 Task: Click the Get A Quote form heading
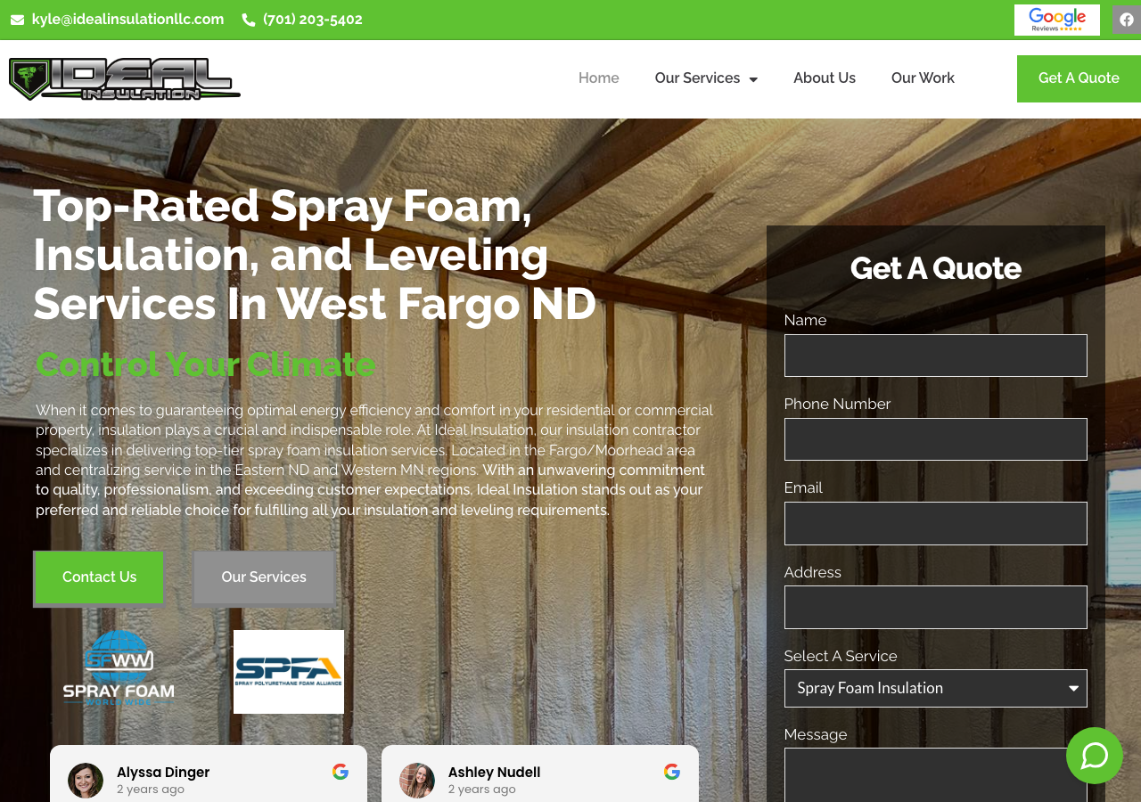point(935,268)
